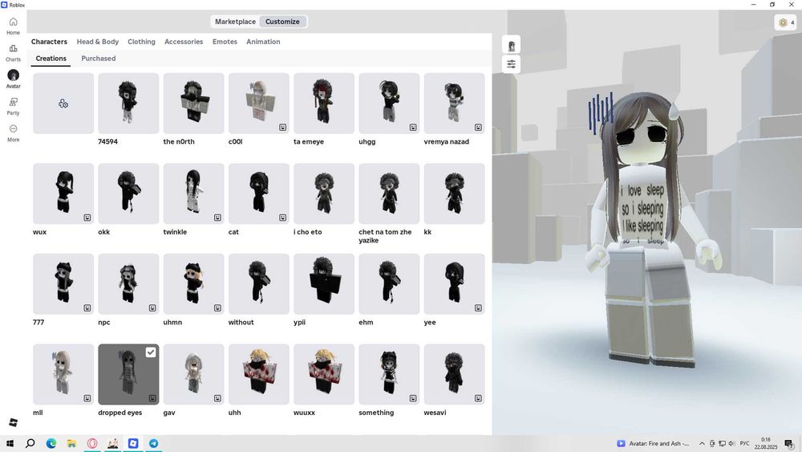Uncheck the selected dropped eyes character
The width and height of the screenshot is (802, 452).
151,352
